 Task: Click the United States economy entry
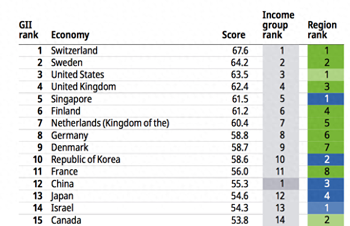click(x=77, y=75)
